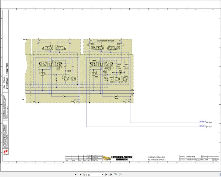Click the LTM1230-5.1 vertical label on left margin

[4, 82]
